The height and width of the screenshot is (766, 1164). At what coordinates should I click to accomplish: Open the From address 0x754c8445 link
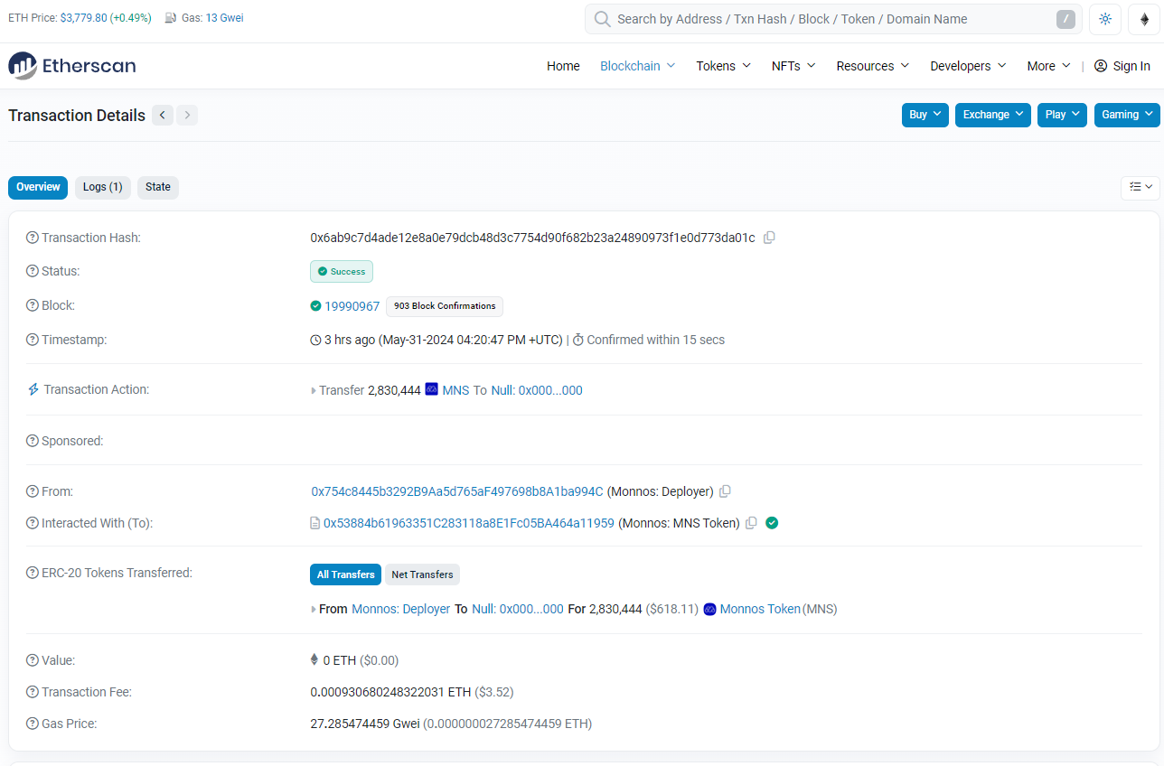coord(457,491)
